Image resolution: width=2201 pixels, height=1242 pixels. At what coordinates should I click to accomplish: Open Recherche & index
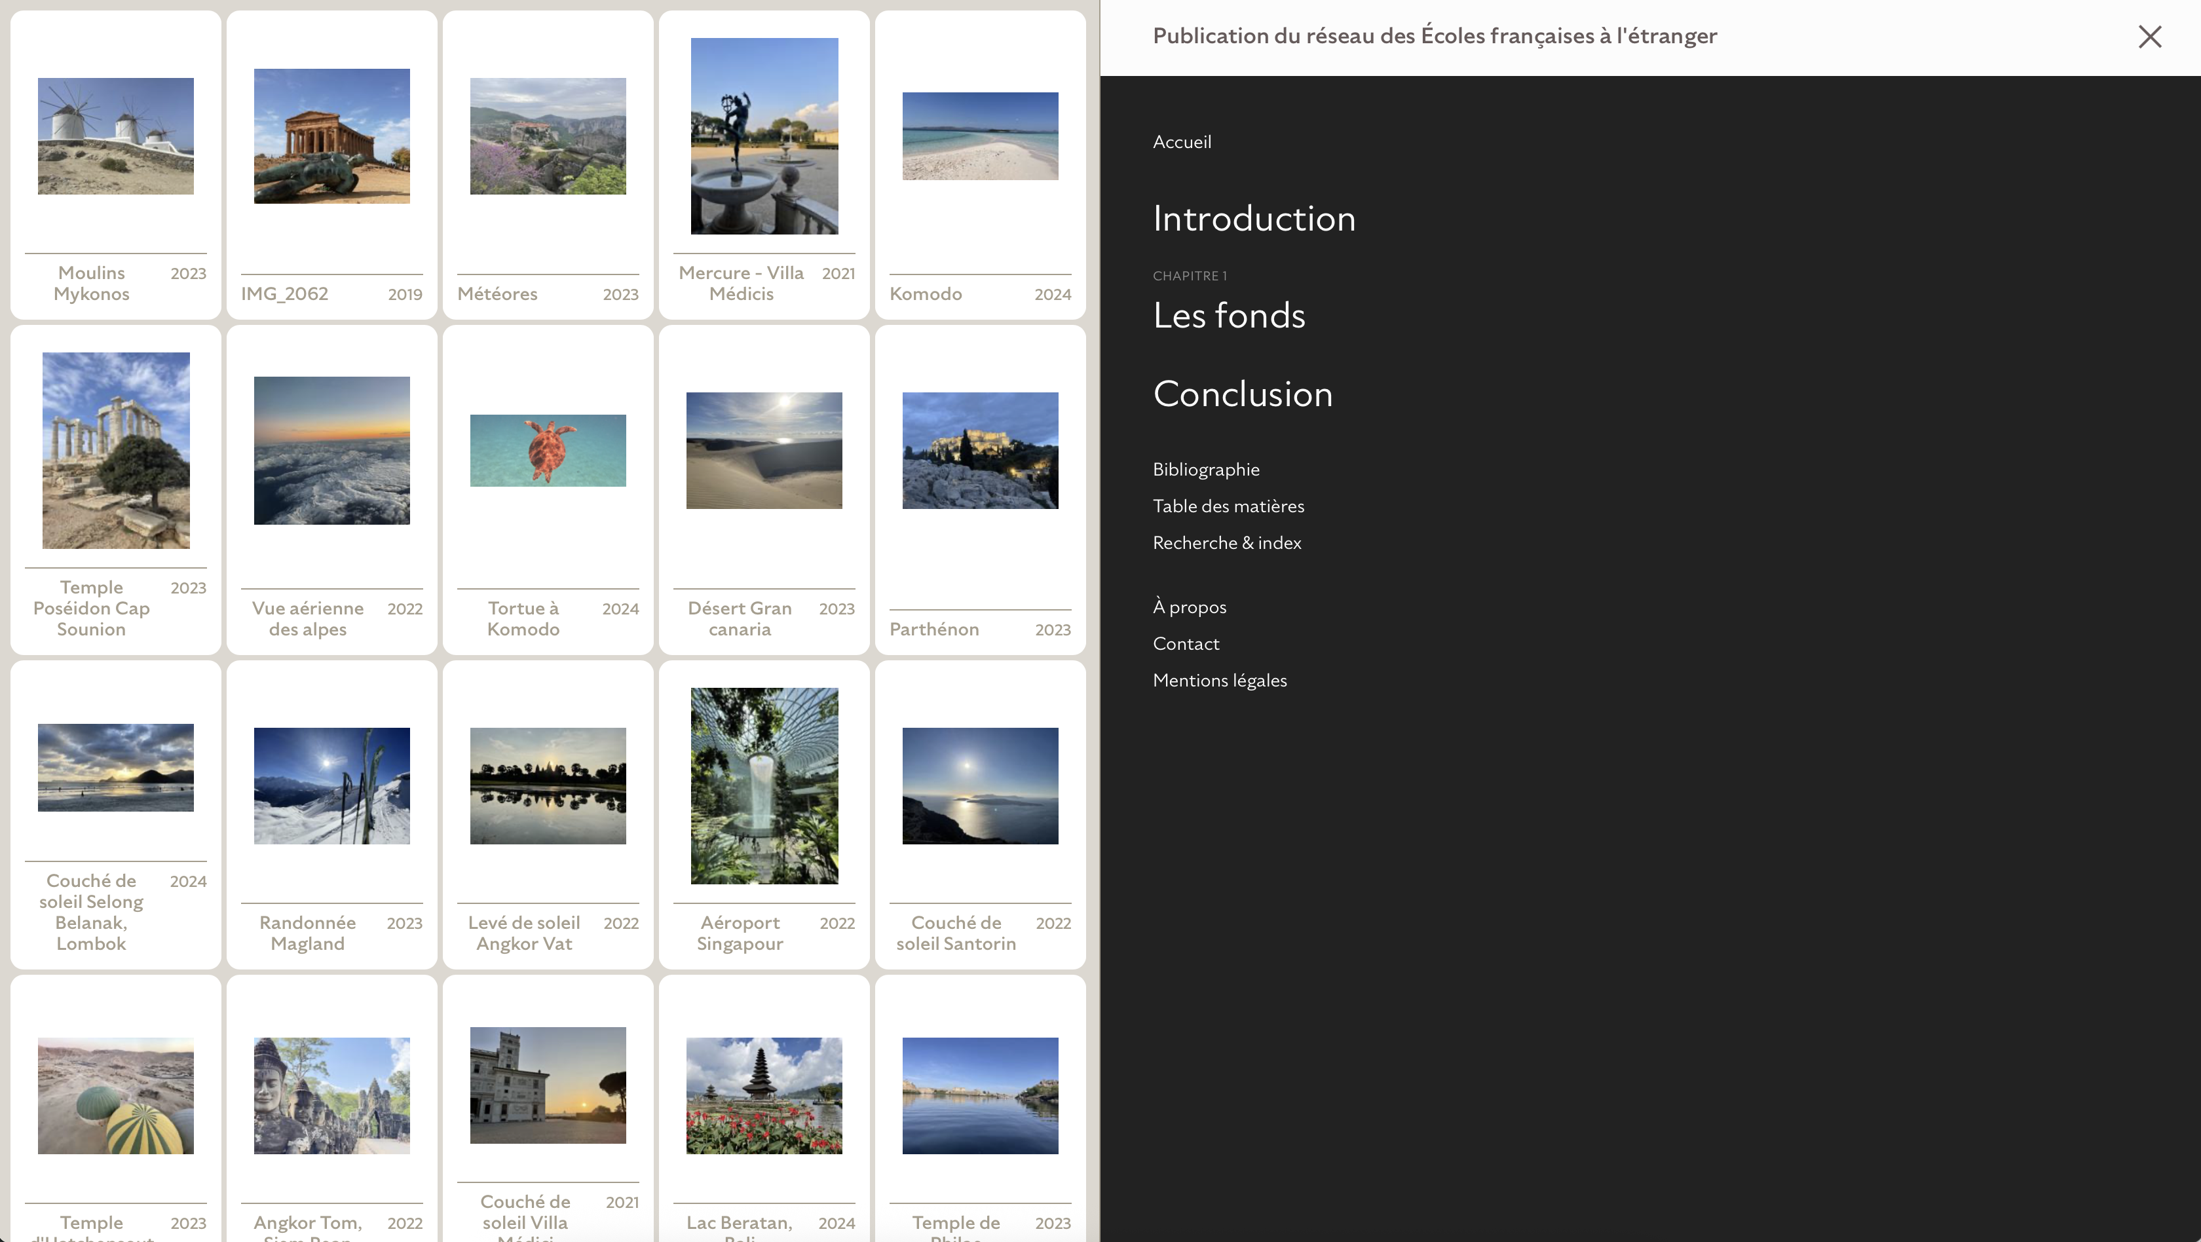point(1226,542)
